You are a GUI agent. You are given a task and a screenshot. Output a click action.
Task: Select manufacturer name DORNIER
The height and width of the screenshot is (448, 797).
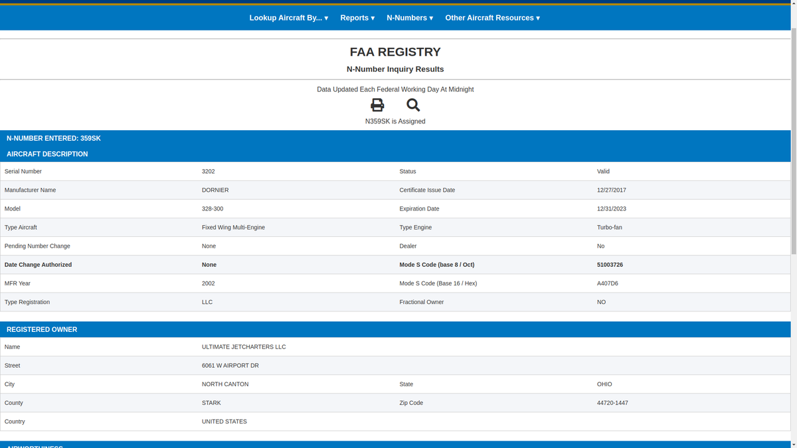[x=215, y=190]
